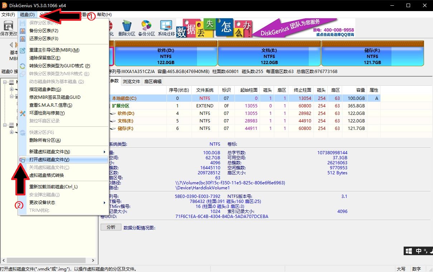
Task: Click the 107380998144 total bytes value
Action: click(x=332, y=153)
